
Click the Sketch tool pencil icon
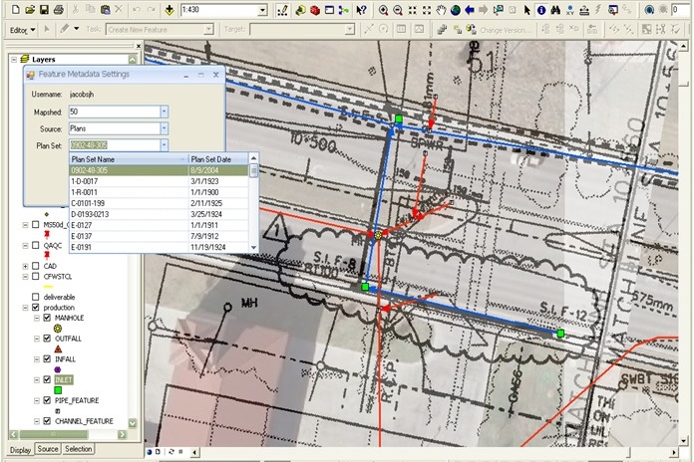coord(65,29)
